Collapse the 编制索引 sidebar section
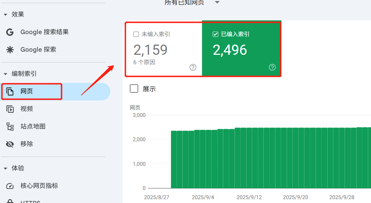This screenshot has width=371, height=203. click(x=5, y=74)
